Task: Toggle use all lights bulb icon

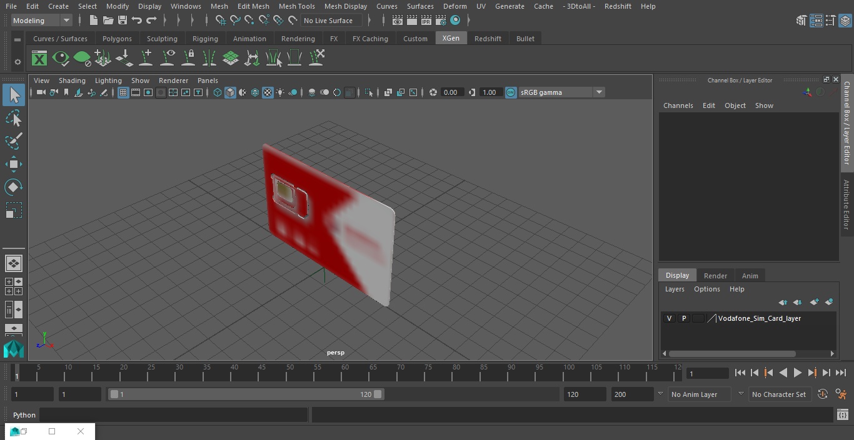Action: tap(280, 92)
